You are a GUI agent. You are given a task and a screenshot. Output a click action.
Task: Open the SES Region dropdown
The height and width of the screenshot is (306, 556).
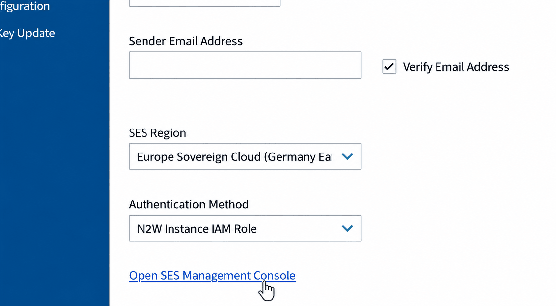click(245, 156)
